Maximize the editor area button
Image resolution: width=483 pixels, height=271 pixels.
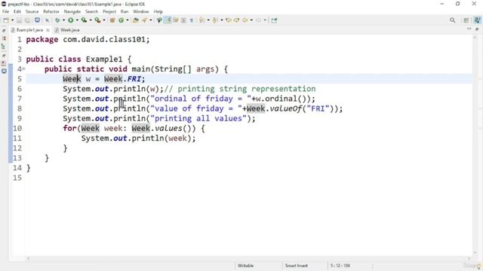point(477,29)
